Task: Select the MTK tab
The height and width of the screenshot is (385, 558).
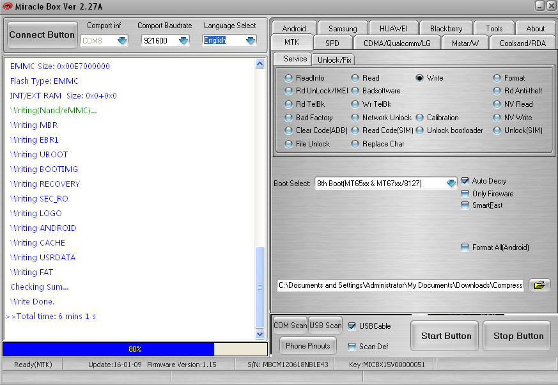Action: 292,42
